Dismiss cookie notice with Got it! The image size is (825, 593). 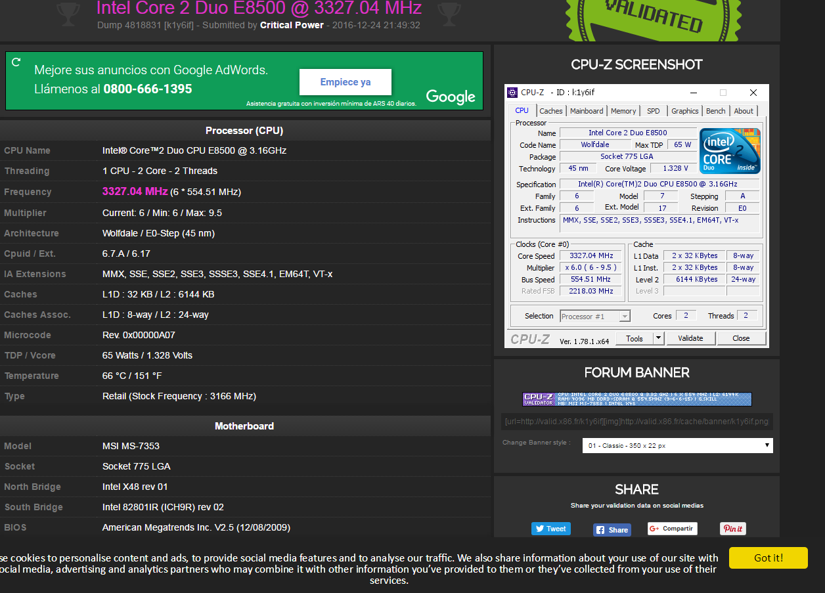tap(768, 558)
